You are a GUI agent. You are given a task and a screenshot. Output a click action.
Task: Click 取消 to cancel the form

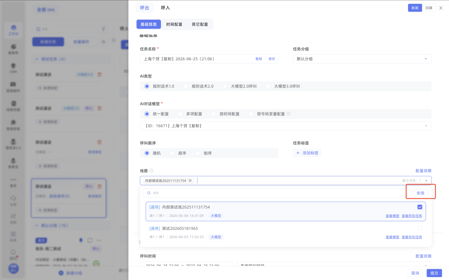(415, 273)
